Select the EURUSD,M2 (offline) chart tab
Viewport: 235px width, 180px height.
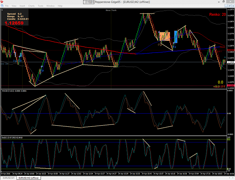point(29,178)
